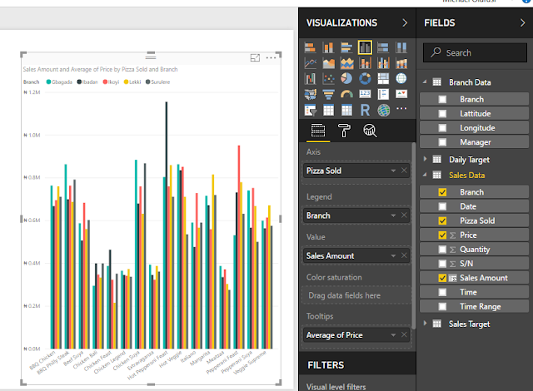533x391 pixels.
Task: Select the clustered column chart visualization
Action: coord(365,47)
